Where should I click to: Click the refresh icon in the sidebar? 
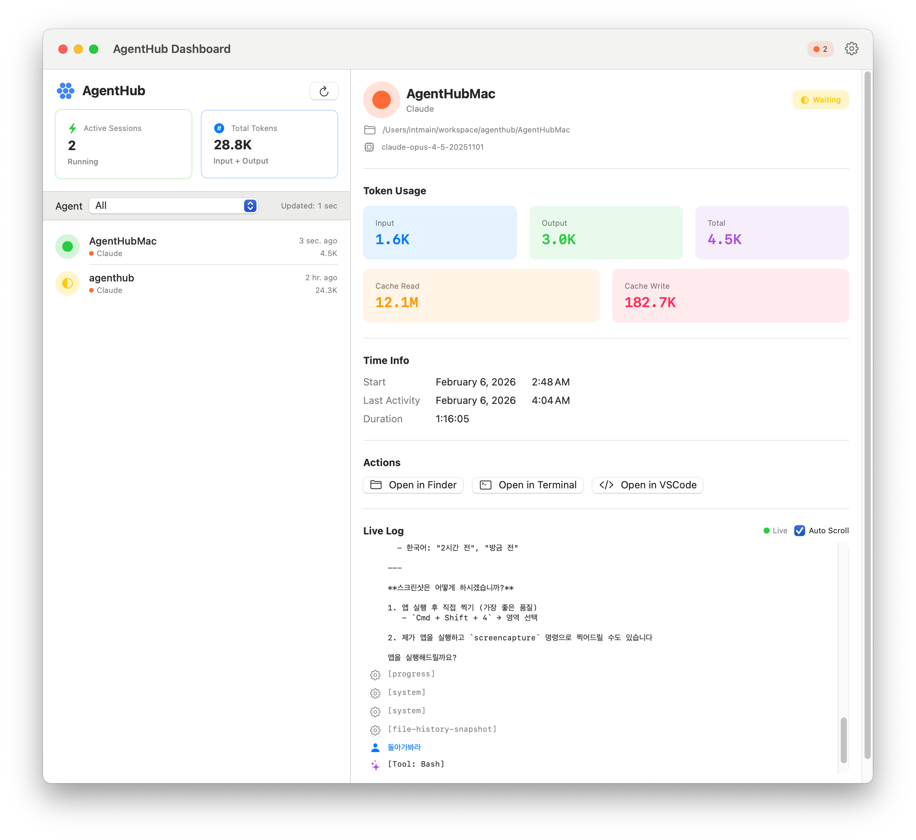point(324,91)
